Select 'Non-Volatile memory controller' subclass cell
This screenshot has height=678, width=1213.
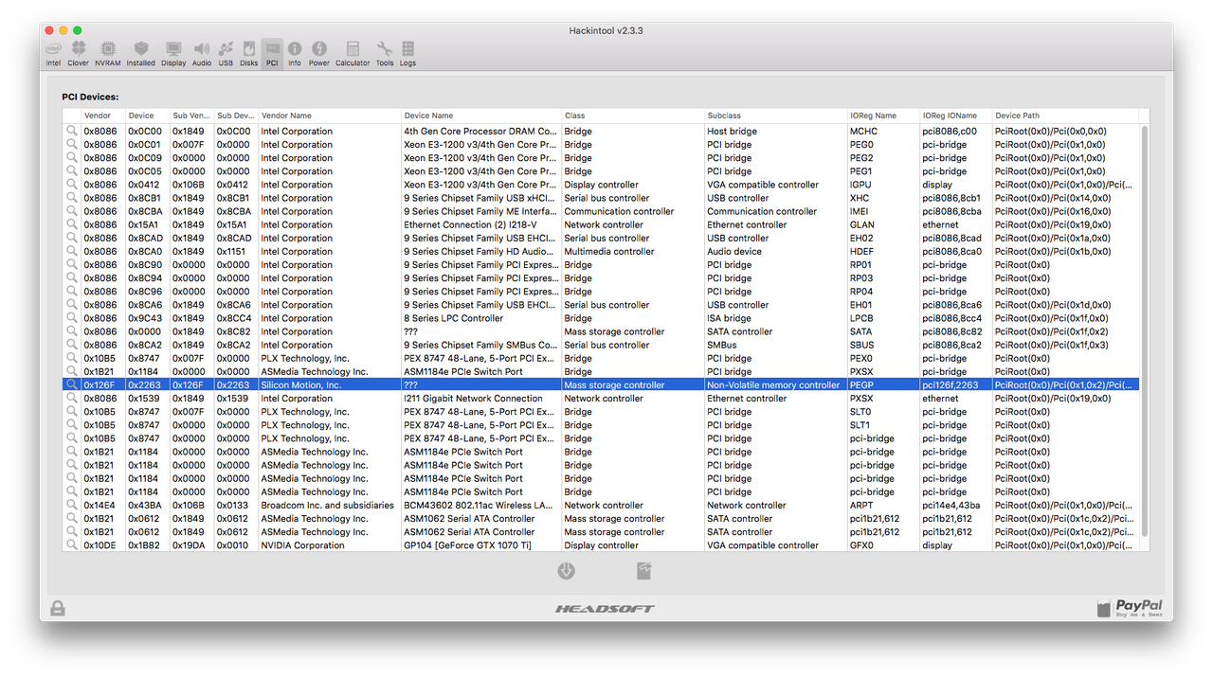pos(773,385)
